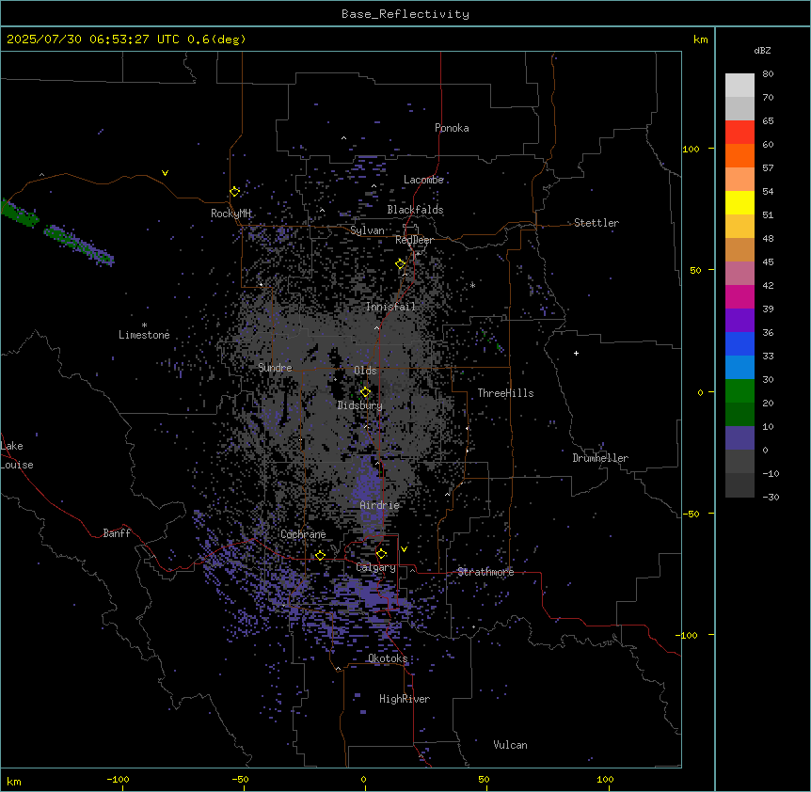Click the Base_Reflectivity title text
Viewport: 811px width, 792px height.
point(405,14)
